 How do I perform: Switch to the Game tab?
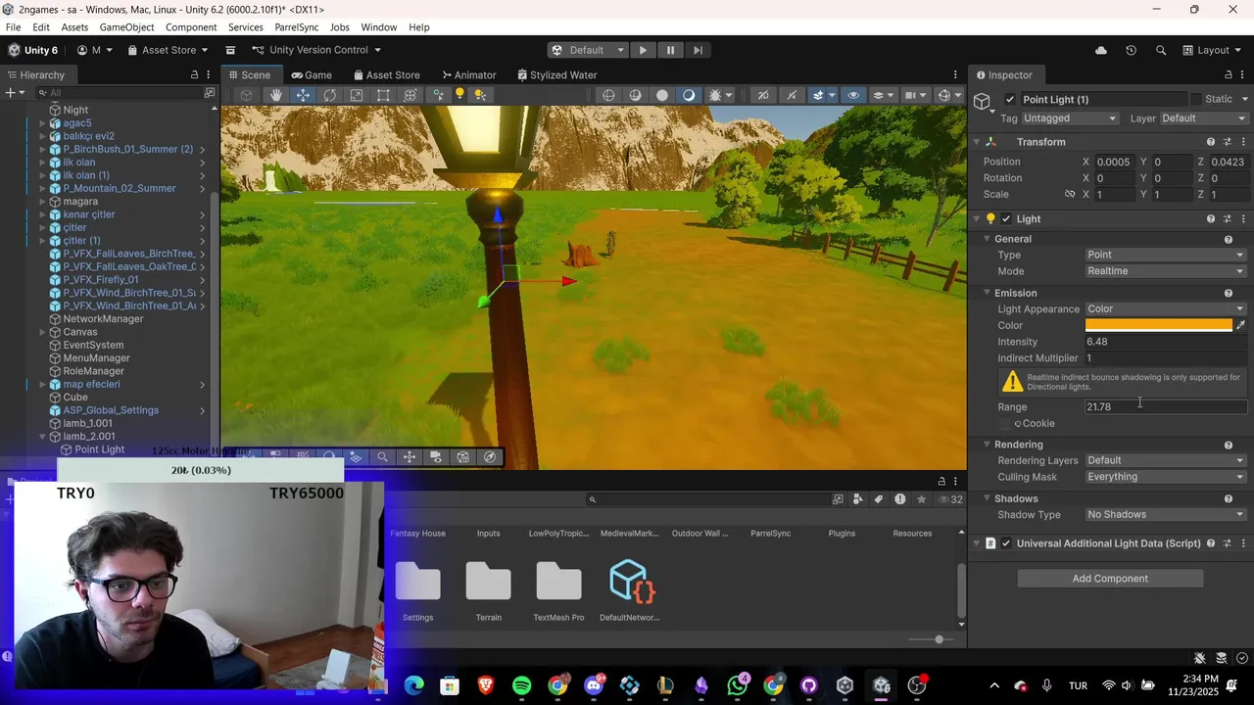coord(312,75)
